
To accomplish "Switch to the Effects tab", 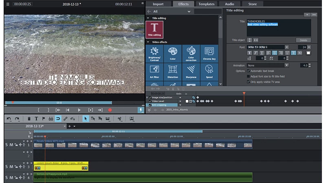I will click(183, 4).
